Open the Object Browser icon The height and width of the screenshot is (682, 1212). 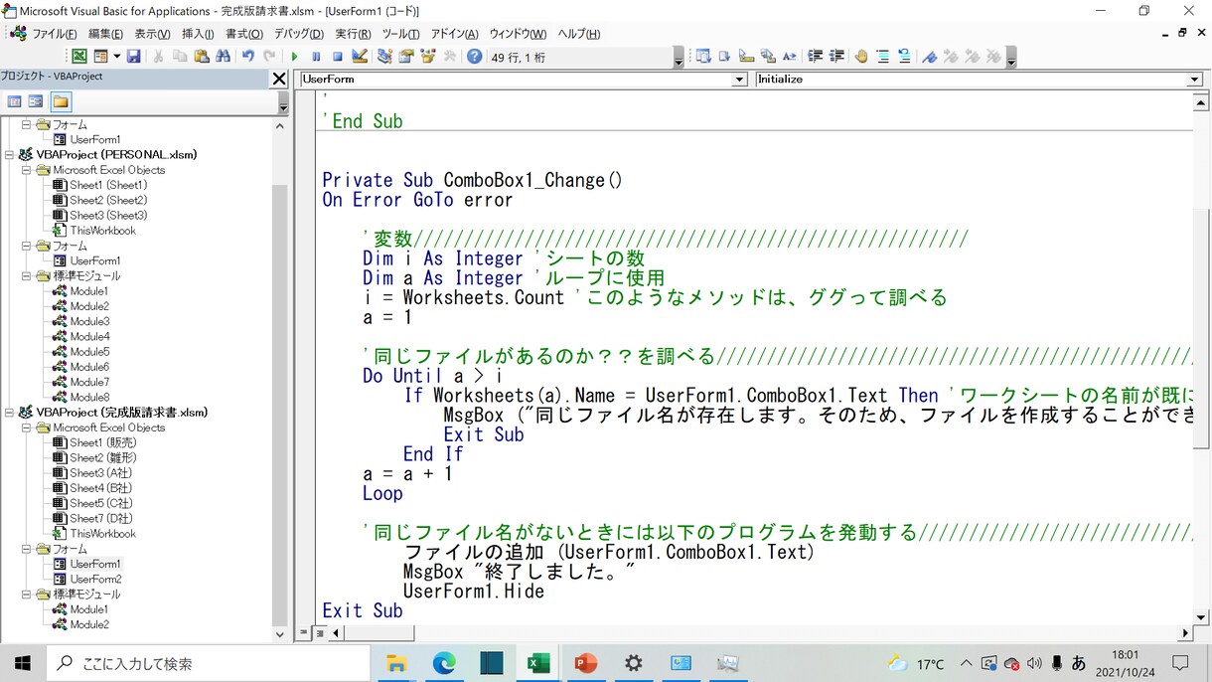point(428,57)
